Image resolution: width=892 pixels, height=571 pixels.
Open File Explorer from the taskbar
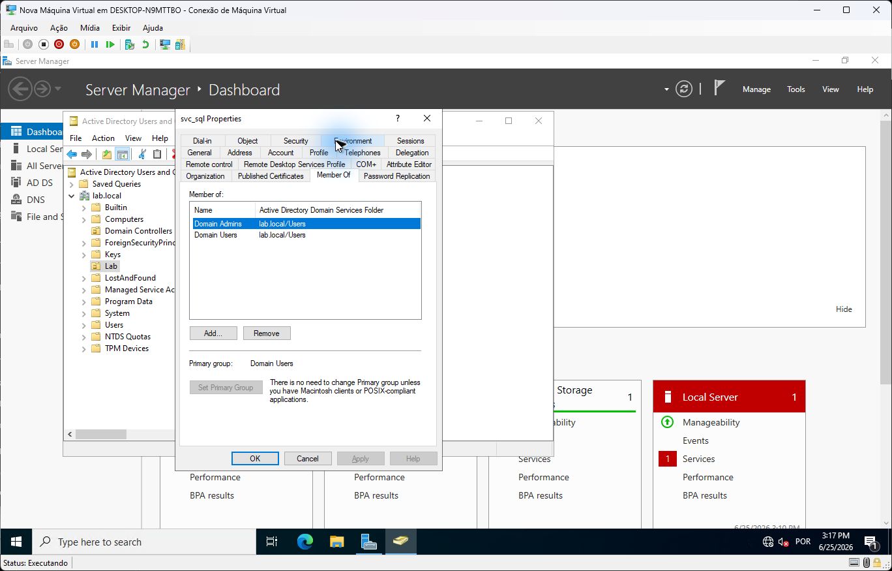tap(336, 542)
